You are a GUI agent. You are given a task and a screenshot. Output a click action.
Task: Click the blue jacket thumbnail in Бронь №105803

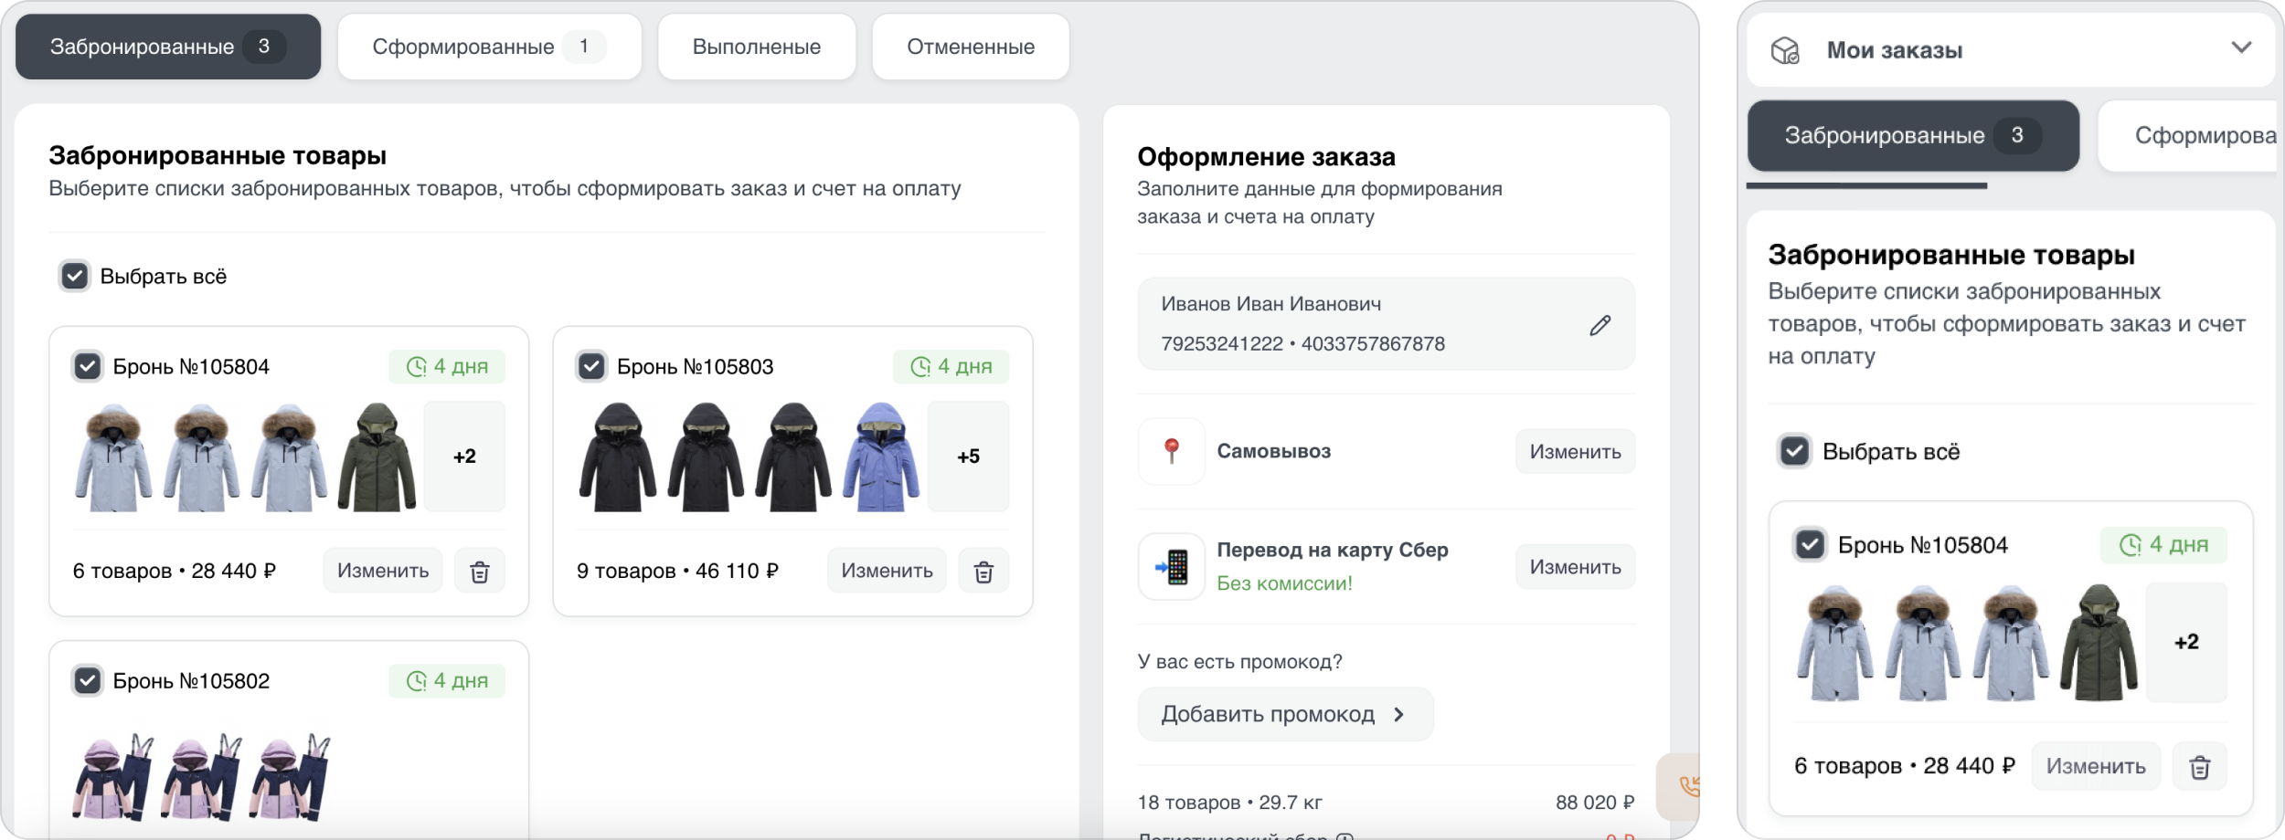click(x=880, y=456)
